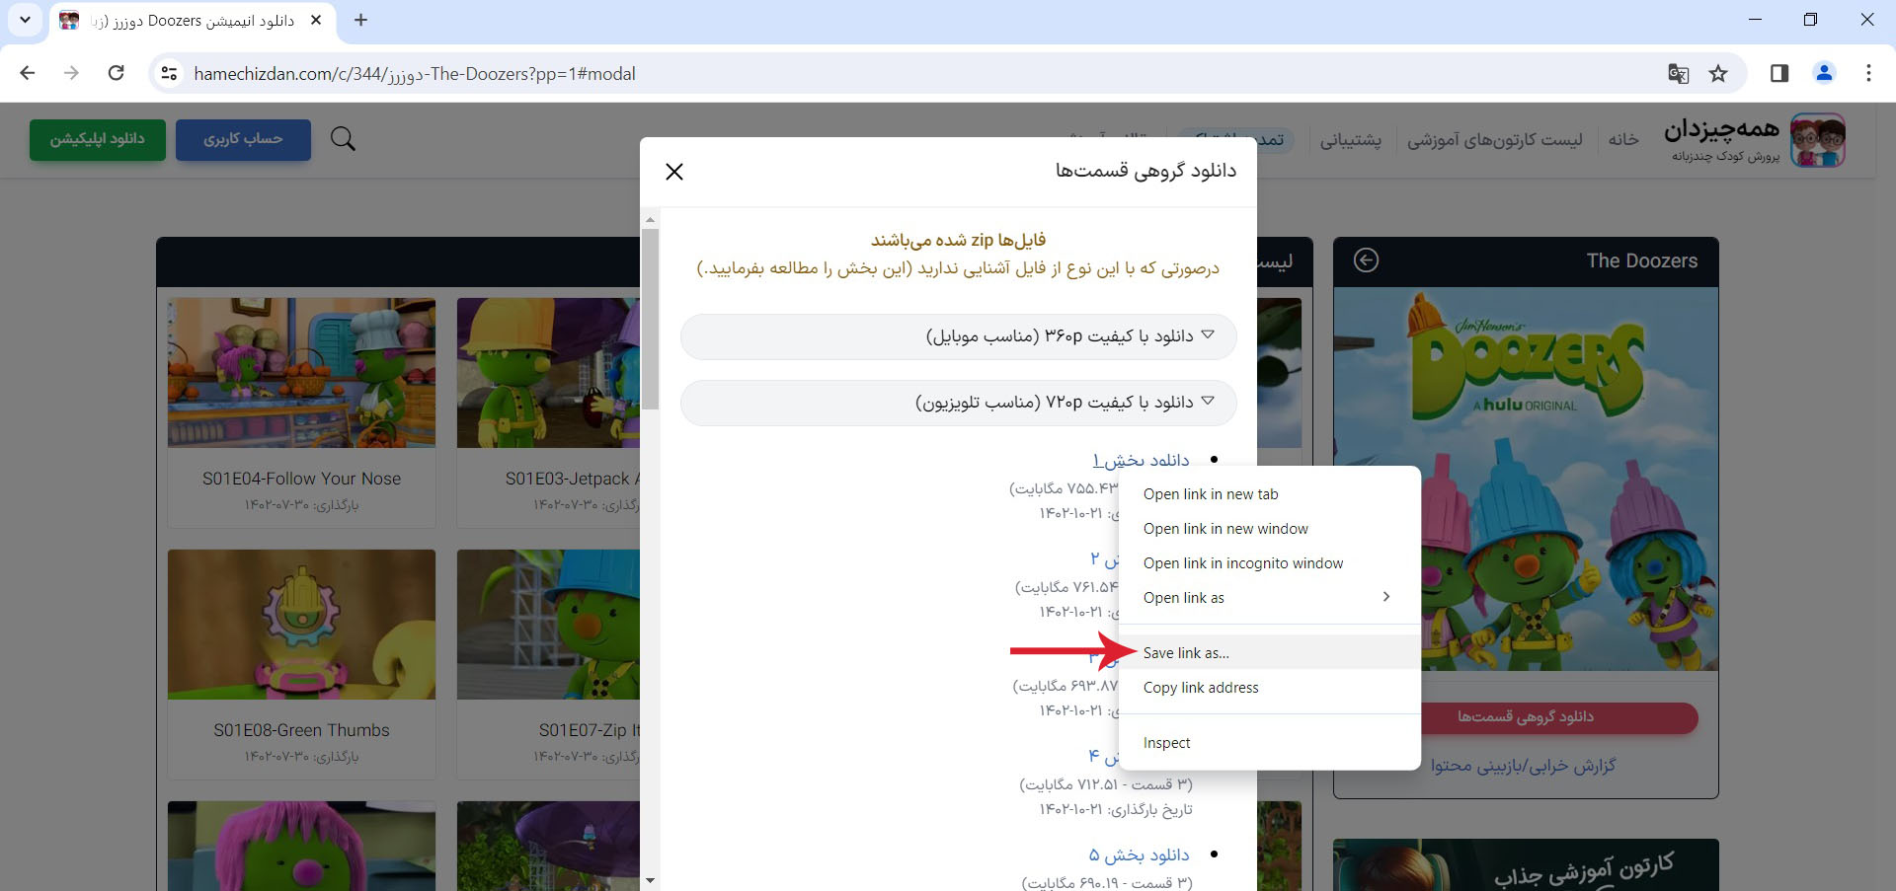Click the back arrow in The Doozers panel

click(x=1366, y=260)
